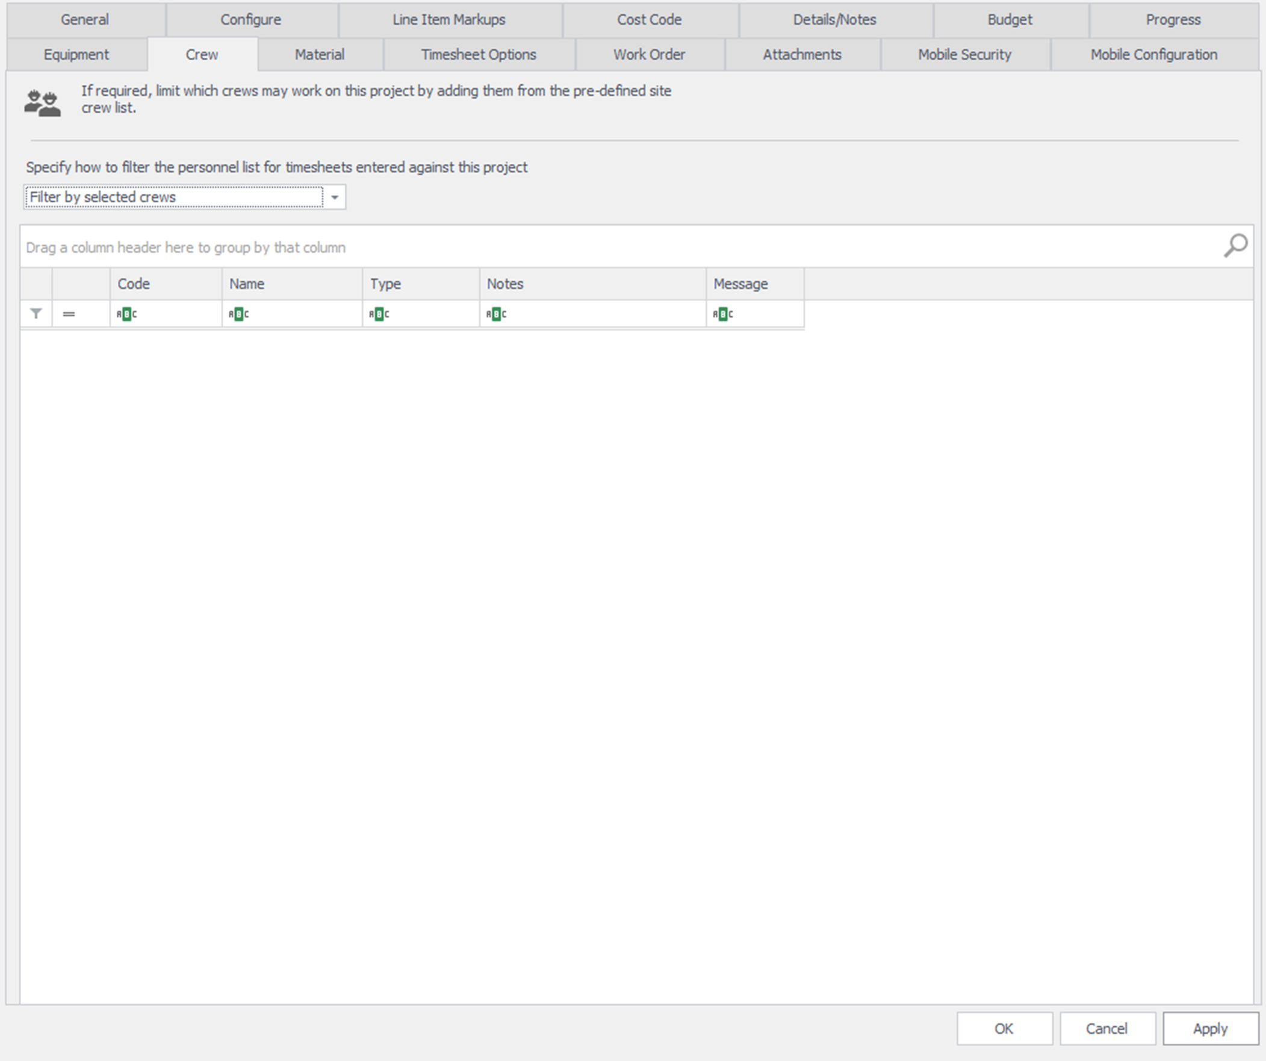The width and height of the screenshot is (1266, 1061).
Task: Select the Equipment tab
Action: pos(76,54)
